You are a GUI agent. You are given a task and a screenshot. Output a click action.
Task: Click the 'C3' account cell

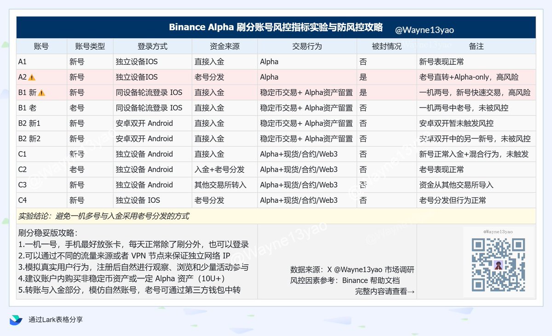41,185
